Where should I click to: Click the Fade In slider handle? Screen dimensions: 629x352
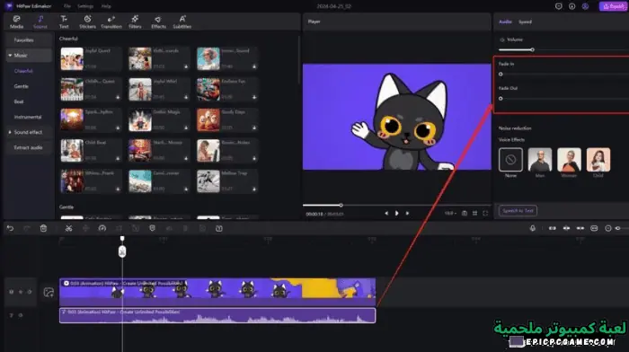tap(501, 75)
